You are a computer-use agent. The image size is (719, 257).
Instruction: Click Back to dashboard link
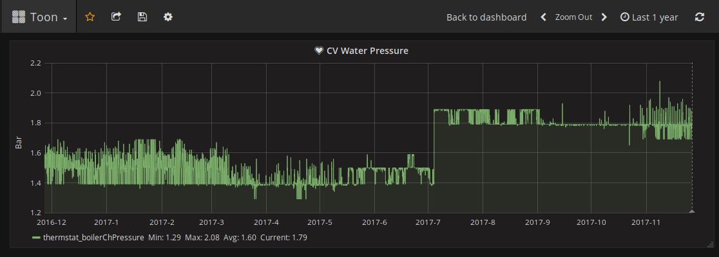click(486, 17)
